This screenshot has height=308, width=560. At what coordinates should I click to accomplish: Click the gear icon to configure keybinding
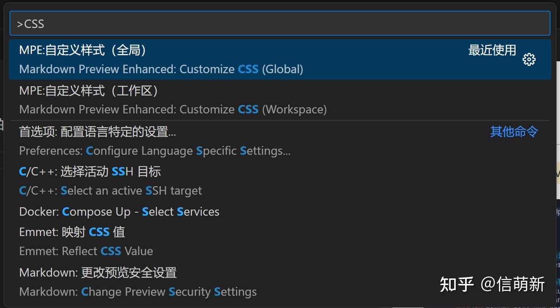point(529,59)
